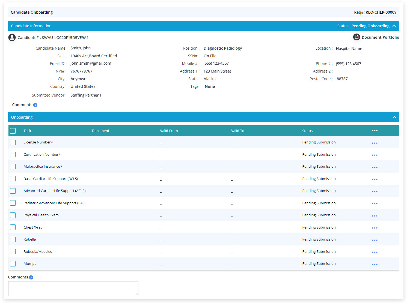Open actions menu for Malpractice Insurance row

pos(375,167)
